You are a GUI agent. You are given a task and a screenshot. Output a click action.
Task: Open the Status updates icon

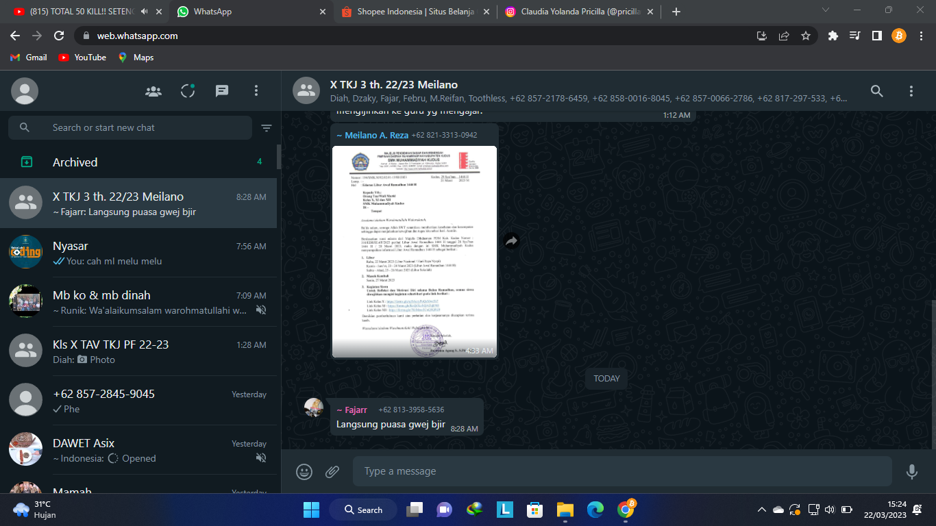click(x=188, y=91)
